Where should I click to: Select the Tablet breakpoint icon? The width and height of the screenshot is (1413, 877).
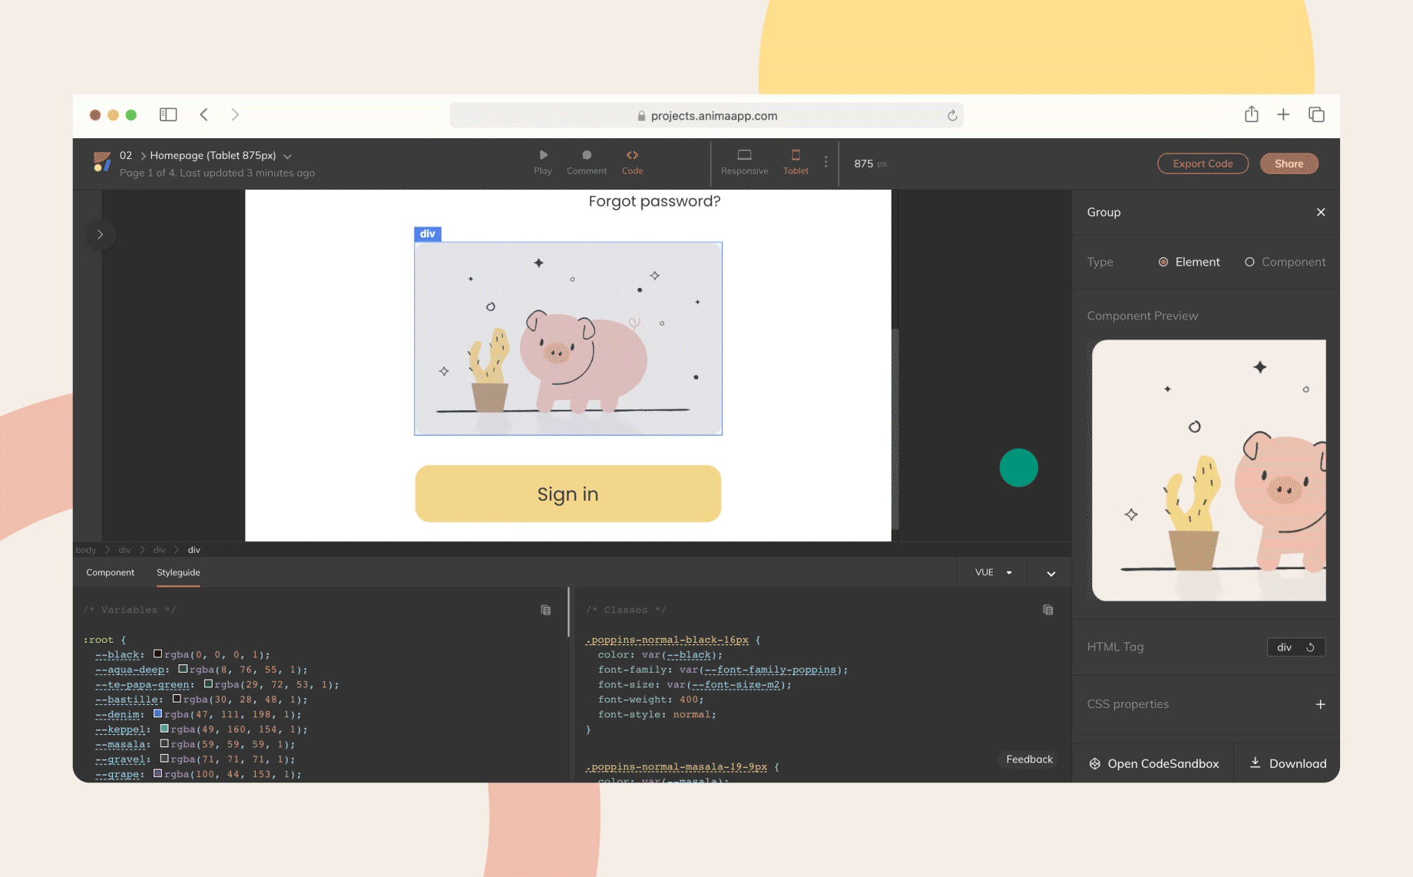(x=796, y=156)
